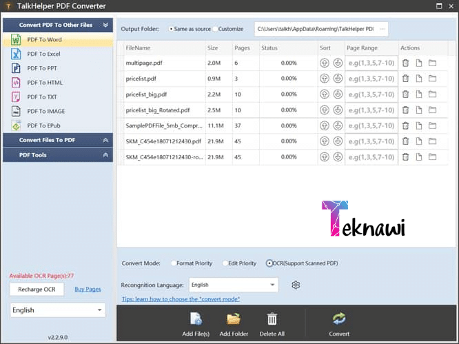459x344 pixels.
Task: Select the Format Priority convert mode
Action: pyautogui.click(x=174, y=263)
